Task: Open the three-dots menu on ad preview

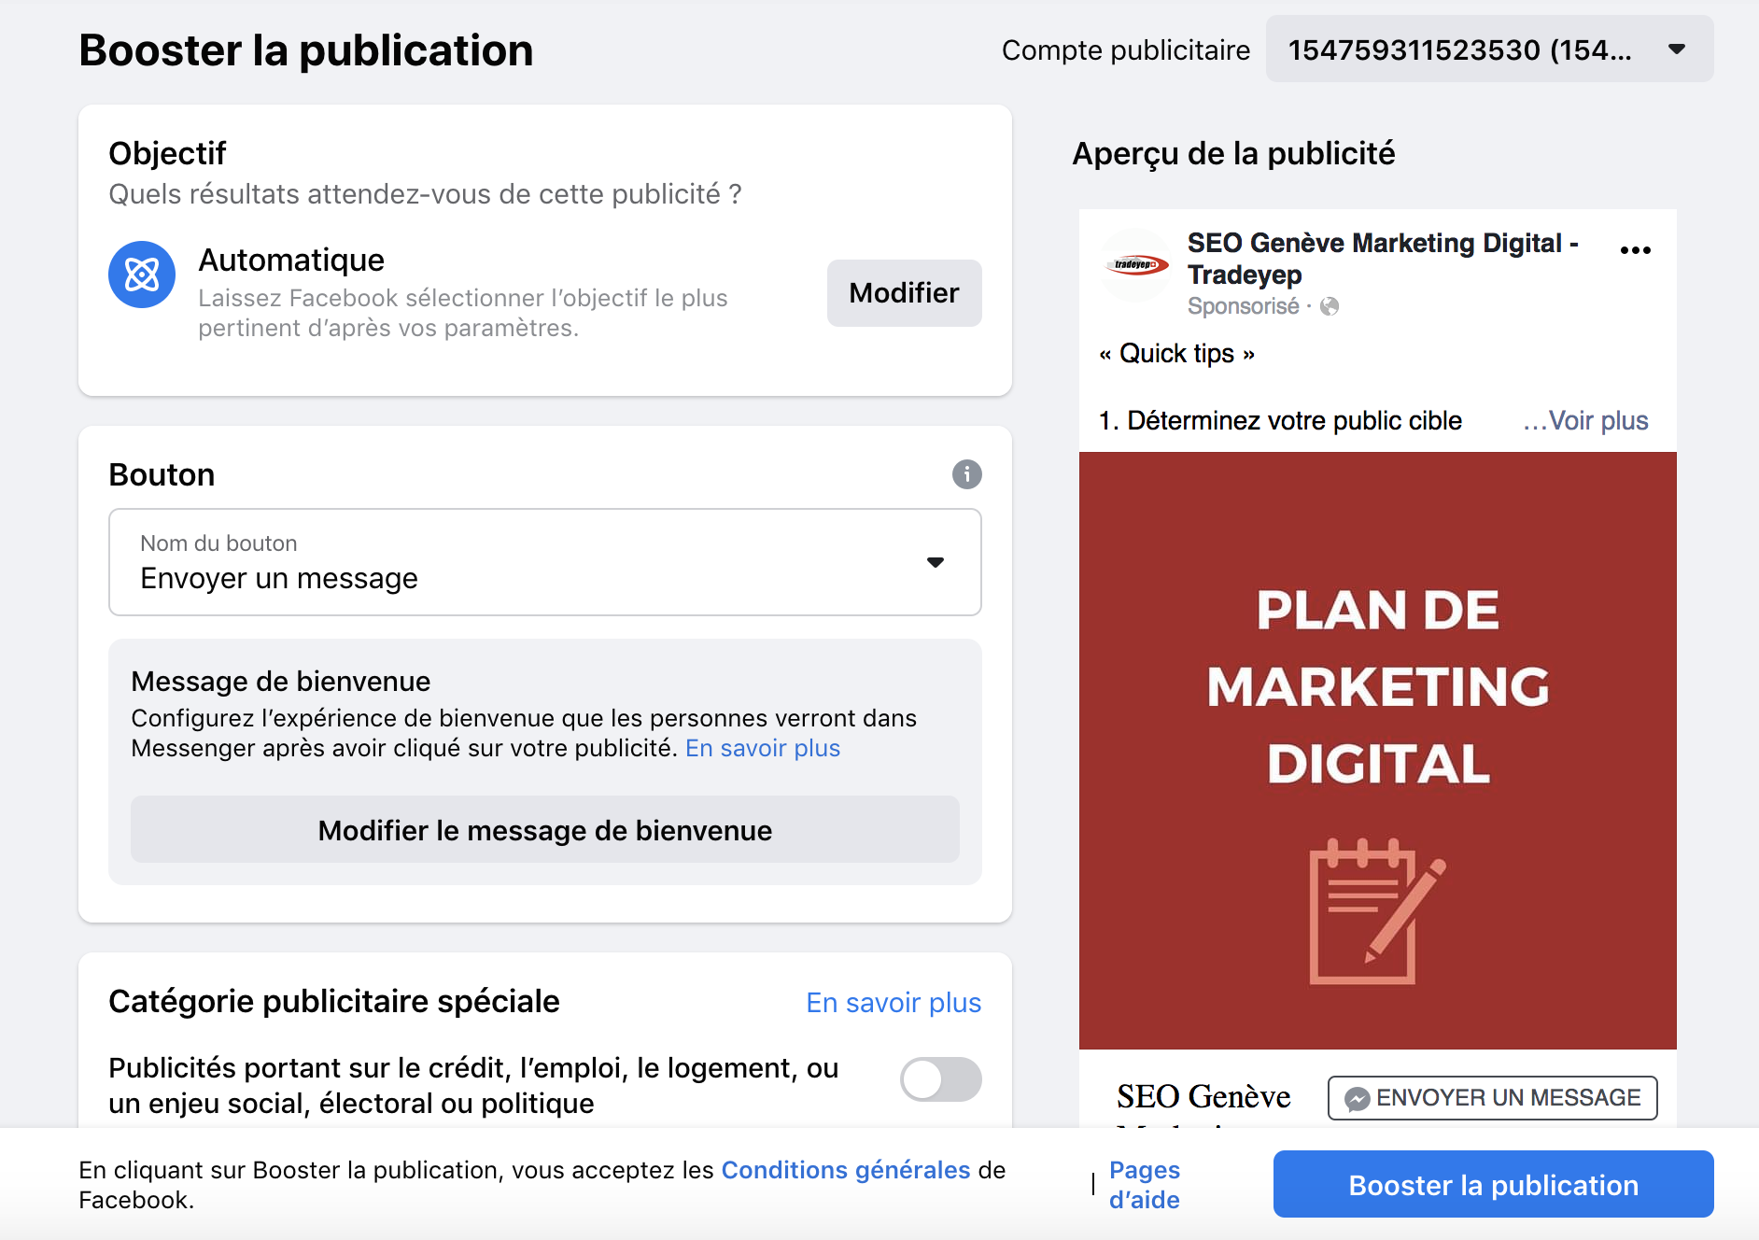Action: 1635,250
